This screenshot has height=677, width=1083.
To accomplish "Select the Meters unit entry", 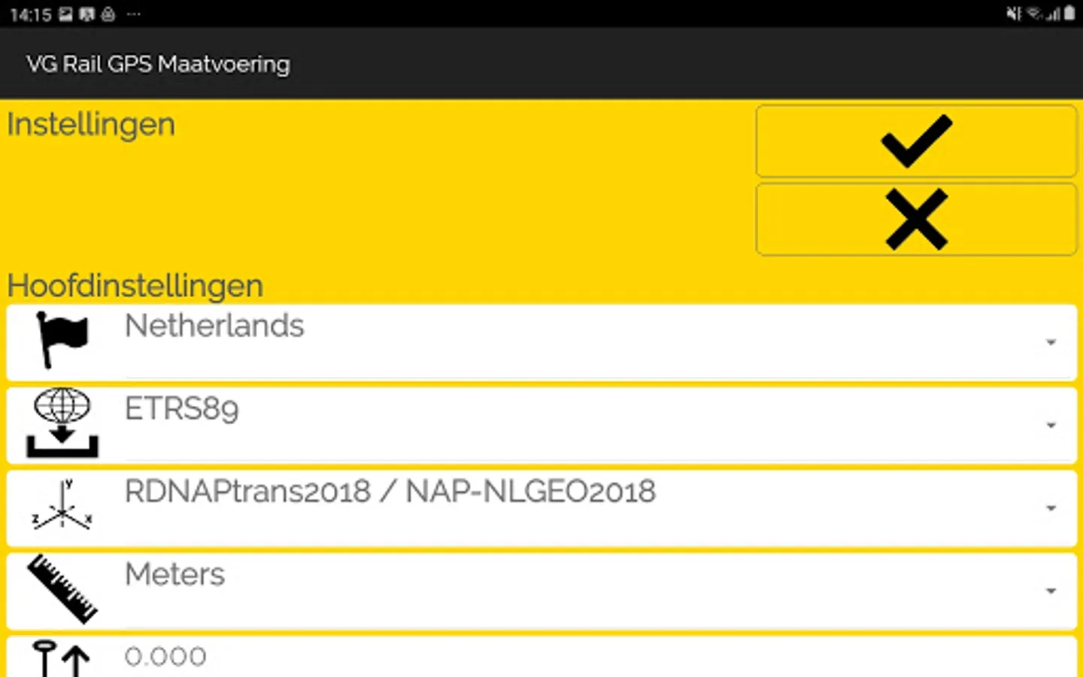I will pos(174,575).
